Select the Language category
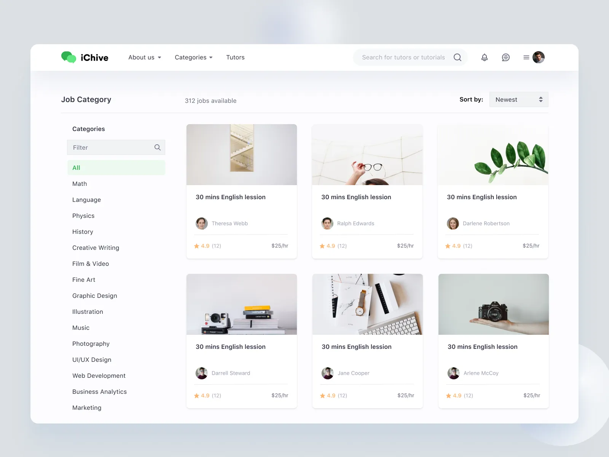The image size is (609, 457). 86,200
